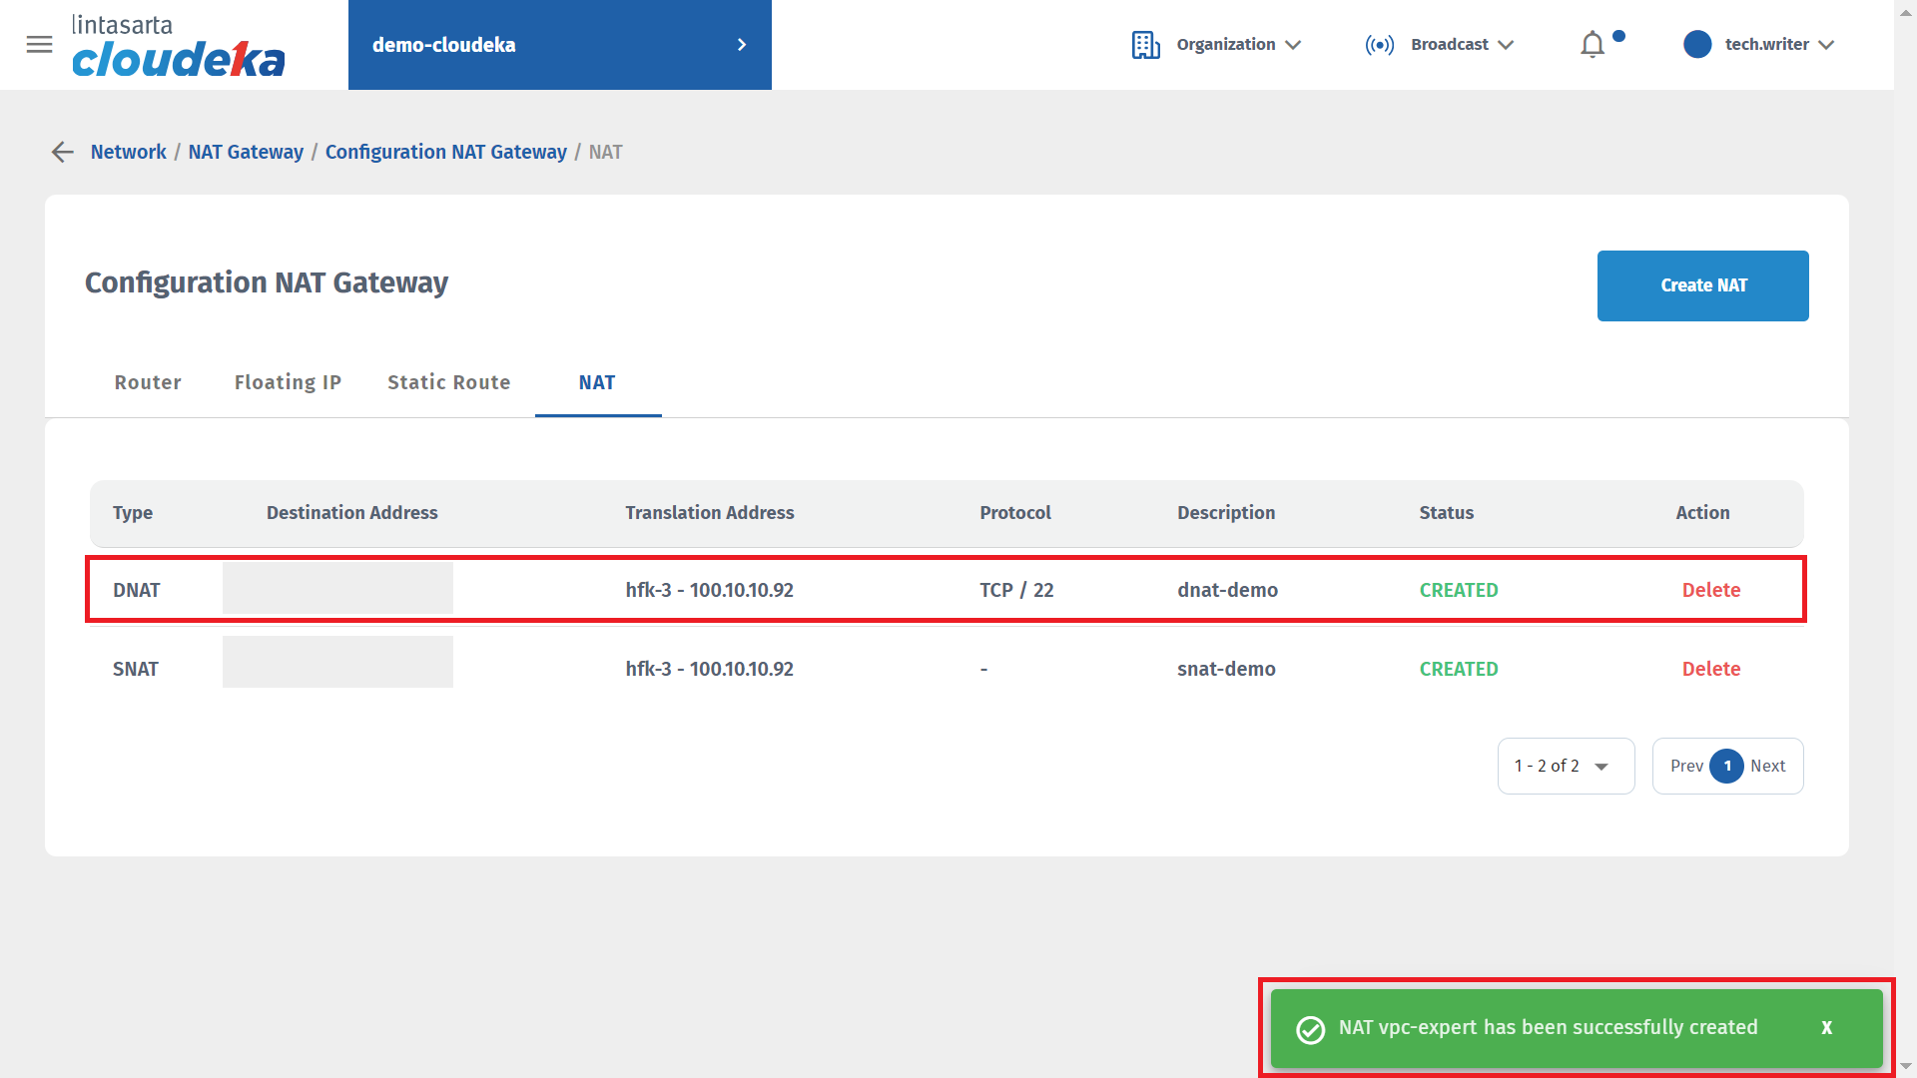Click the success checkmark icon in toast
This screenshot has height=1078, width=1917.
pyautogui.click(x=1310, y=1029)
